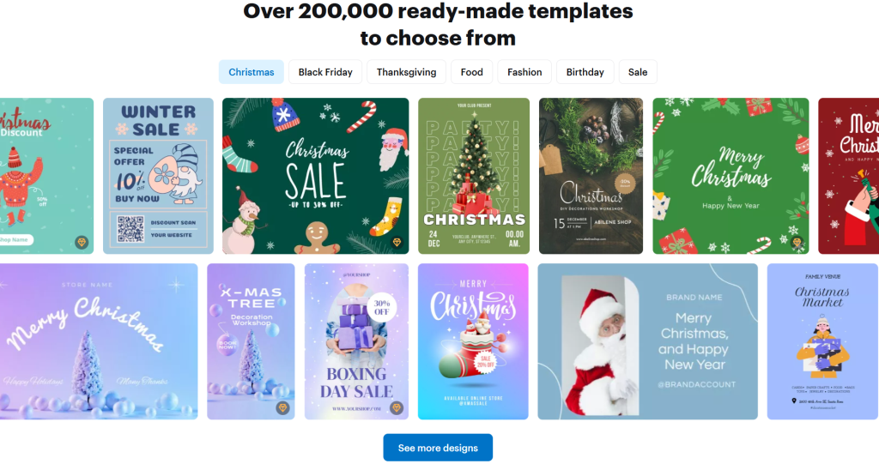Viewport: 879px width, 464px height.
Task: Select the Christmas wreath workshop template
Action: pyautogui.click(x=591, y=176)
